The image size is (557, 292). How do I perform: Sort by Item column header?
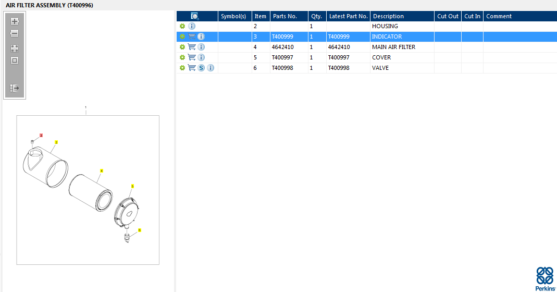point(261,16)
